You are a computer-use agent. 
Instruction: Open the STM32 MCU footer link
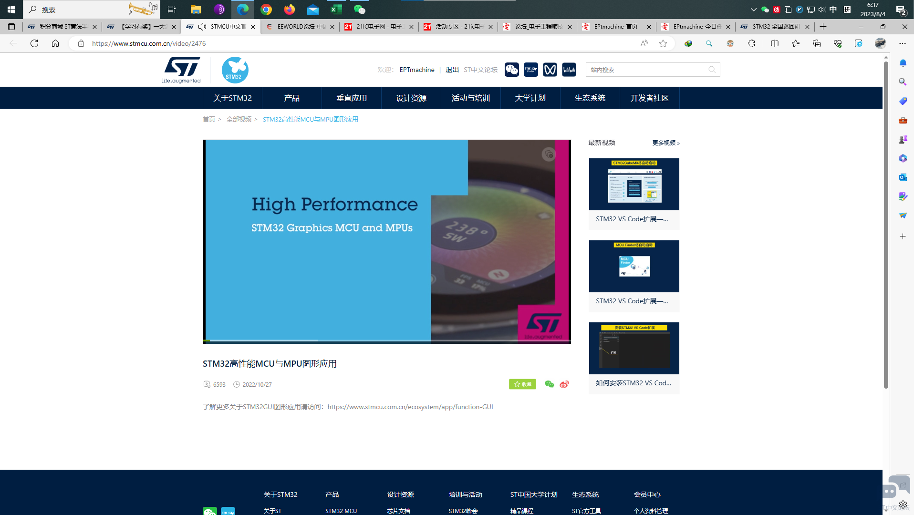click(x=341, y=511)
